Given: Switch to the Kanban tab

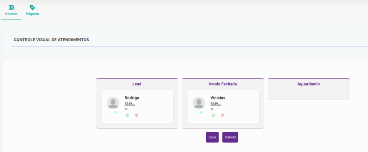Looking at the screenshot, I should click(x=11, y=14).
